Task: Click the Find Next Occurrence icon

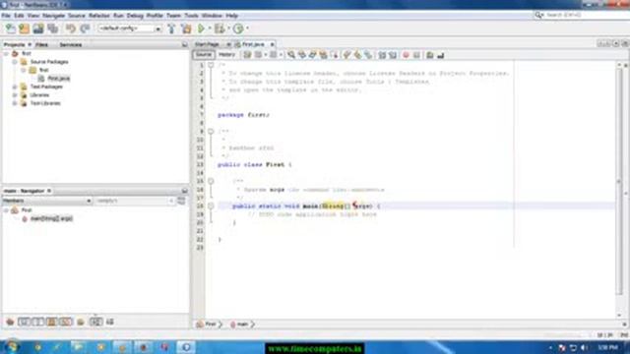Action: point(312,55)
